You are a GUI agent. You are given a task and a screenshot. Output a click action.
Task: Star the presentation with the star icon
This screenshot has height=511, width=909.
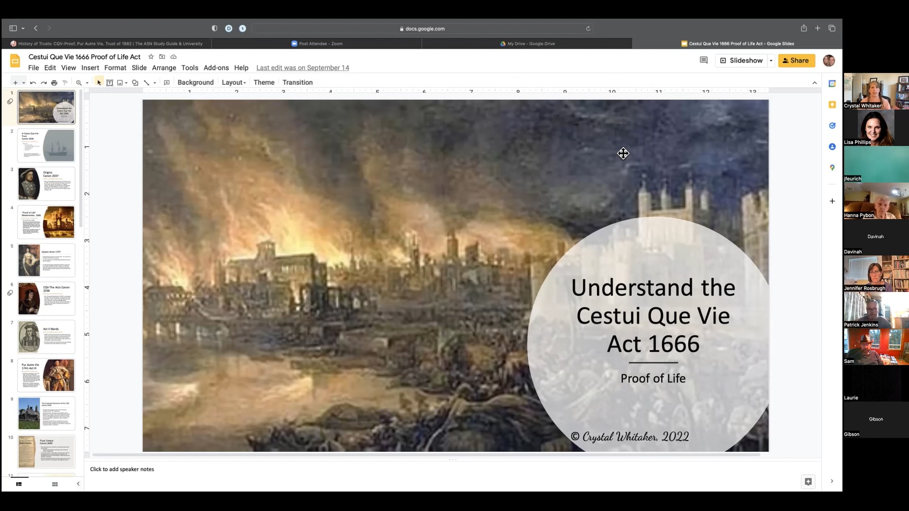point(151,57)
